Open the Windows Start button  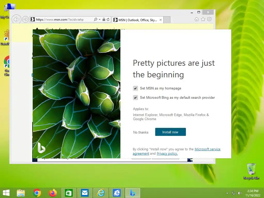(6, 193)
